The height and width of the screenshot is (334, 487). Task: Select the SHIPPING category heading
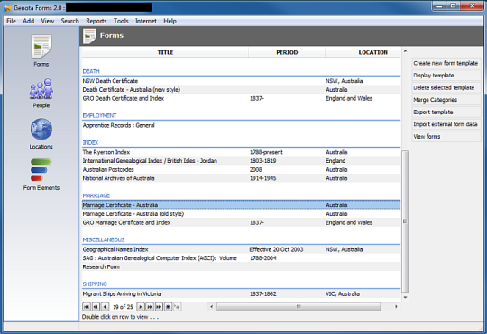coord(95,284)
